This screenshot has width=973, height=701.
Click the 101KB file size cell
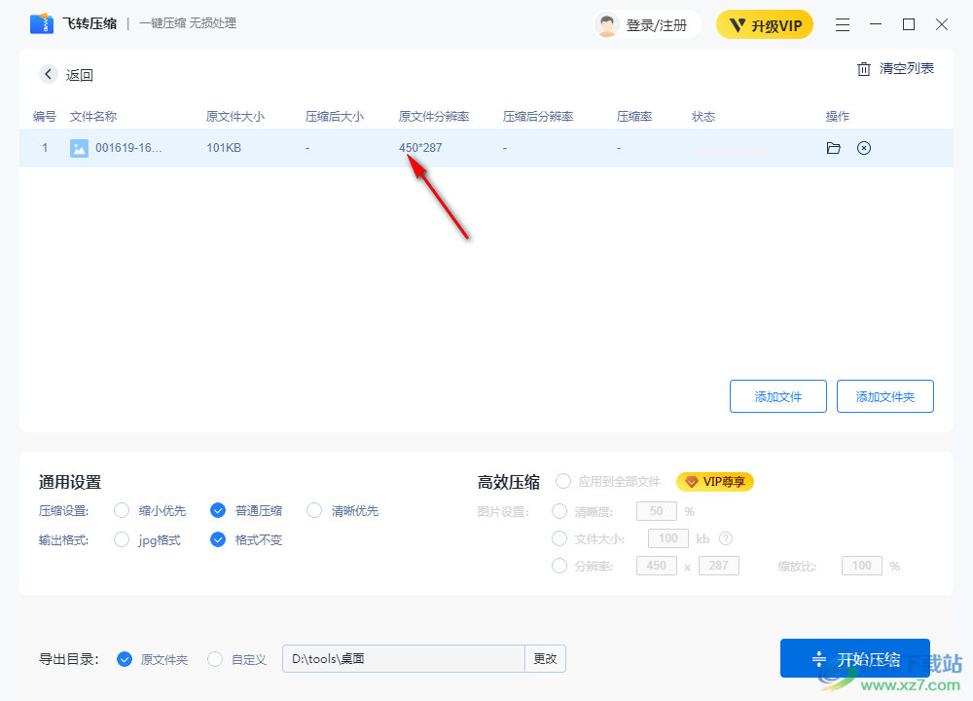pos(224,148)
